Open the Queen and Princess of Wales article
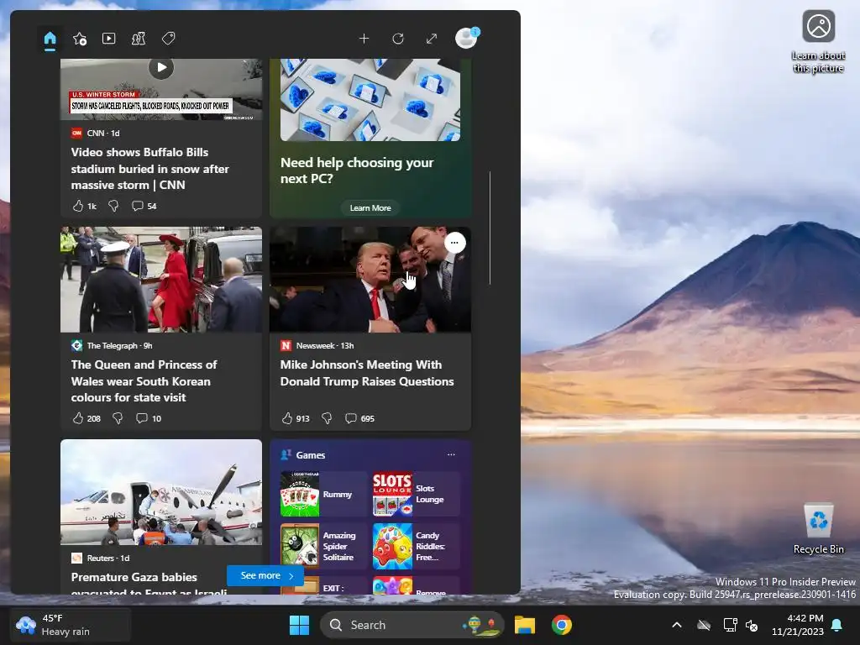This screenshot has width=860, height=645. click(x=144, y=380)
